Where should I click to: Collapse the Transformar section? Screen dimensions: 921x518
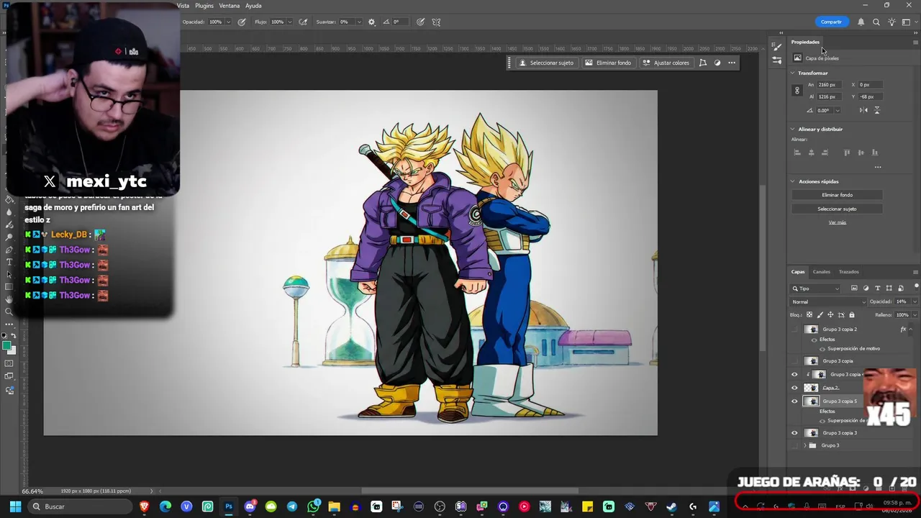pyautogui.click(x=793, y=73)
